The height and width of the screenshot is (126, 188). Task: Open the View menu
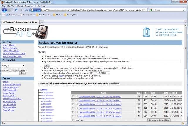click(x=13, y=6)
